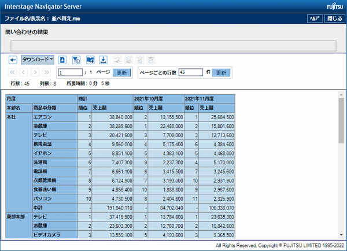This screenshot has height=251, width=347.
Task: Click the 4,730,500 sales cell
Action: [x=112, y=199]
